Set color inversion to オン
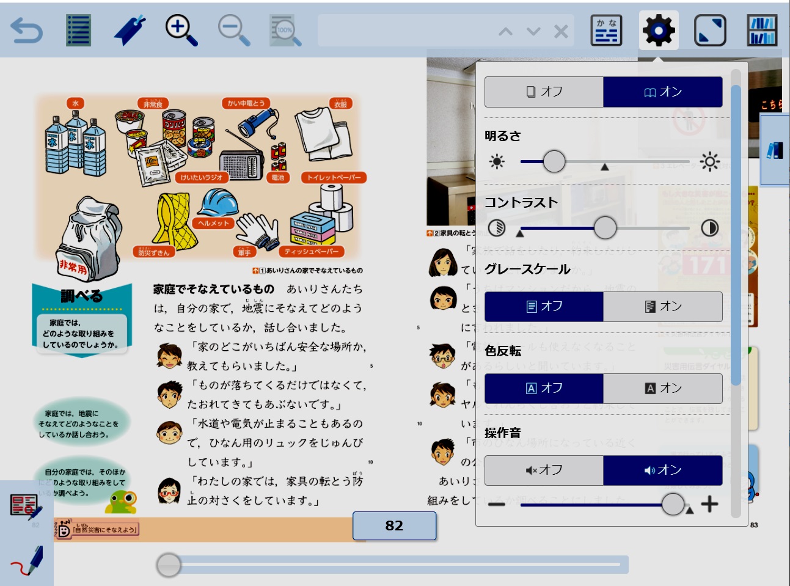This screenshot has width=790, height=586. point(663,388)
